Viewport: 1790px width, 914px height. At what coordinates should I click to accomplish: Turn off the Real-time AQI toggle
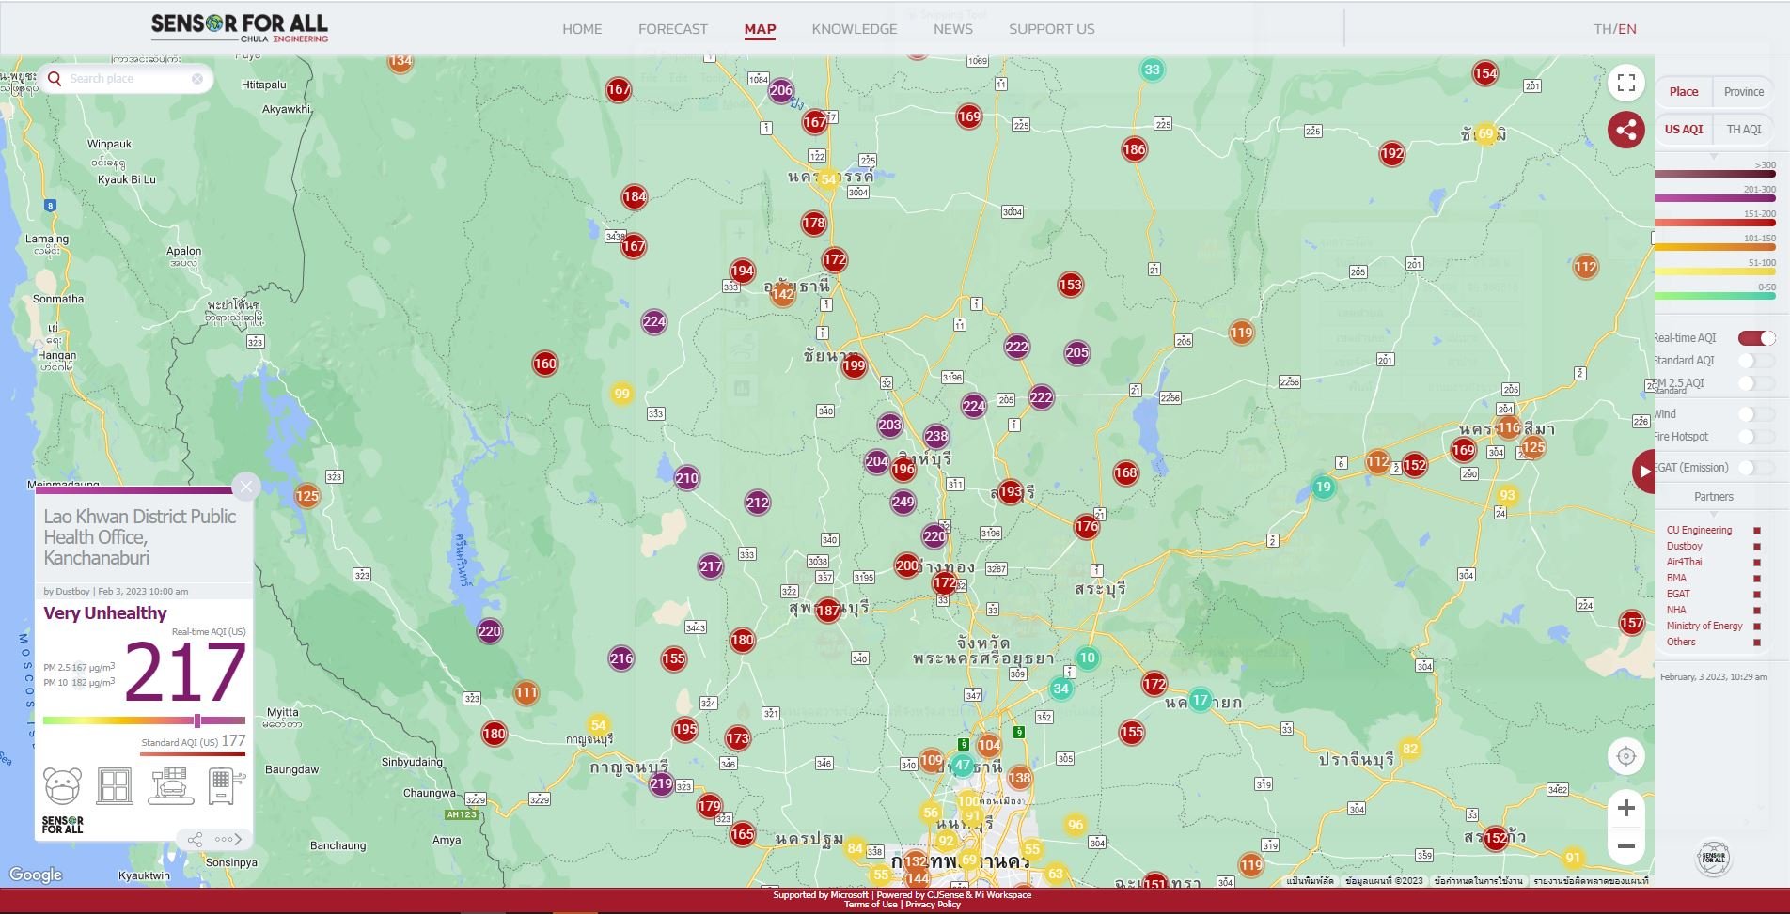coord(1755,338)
